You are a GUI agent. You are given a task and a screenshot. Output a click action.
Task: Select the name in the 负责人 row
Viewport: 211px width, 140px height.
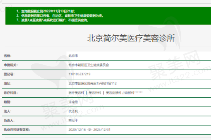73,120
